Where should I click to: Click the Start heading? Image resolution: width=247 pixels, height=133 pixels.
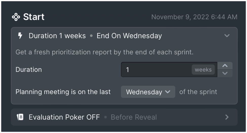(34, 17)
